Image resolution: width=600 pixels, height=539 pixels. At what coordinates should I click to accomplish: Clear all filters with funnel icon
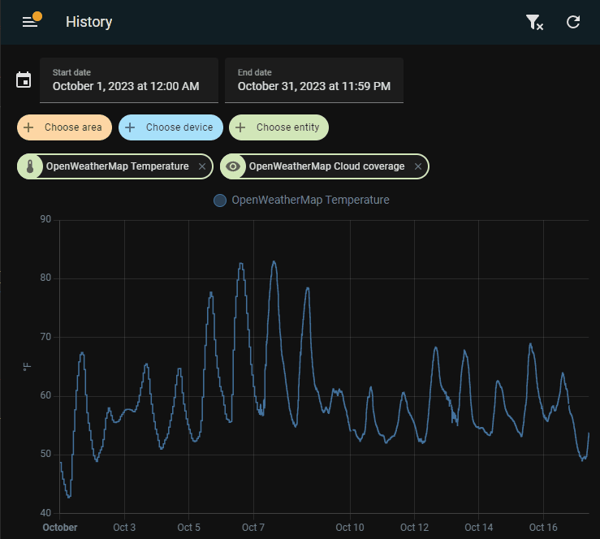pyautogui.click(x=534, y=22)
